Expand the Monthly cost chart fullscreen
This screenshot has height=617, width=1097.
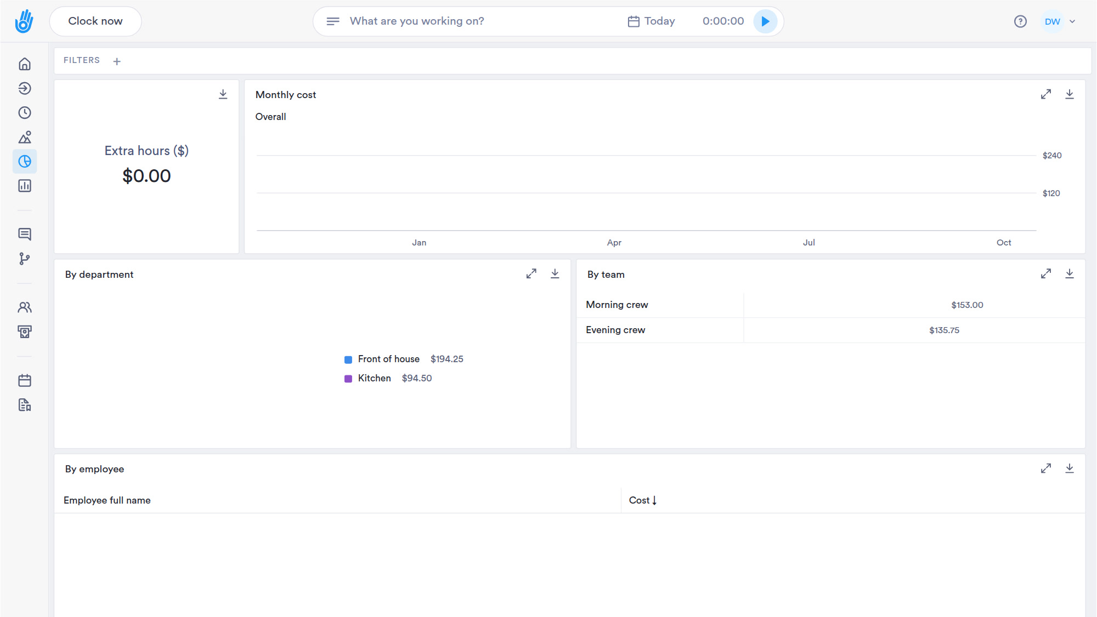[1046, 94]
